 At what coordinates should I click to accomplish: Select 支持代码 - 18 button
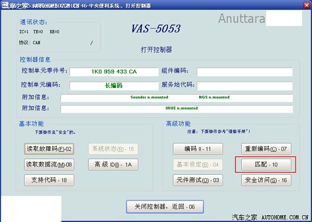49,180
